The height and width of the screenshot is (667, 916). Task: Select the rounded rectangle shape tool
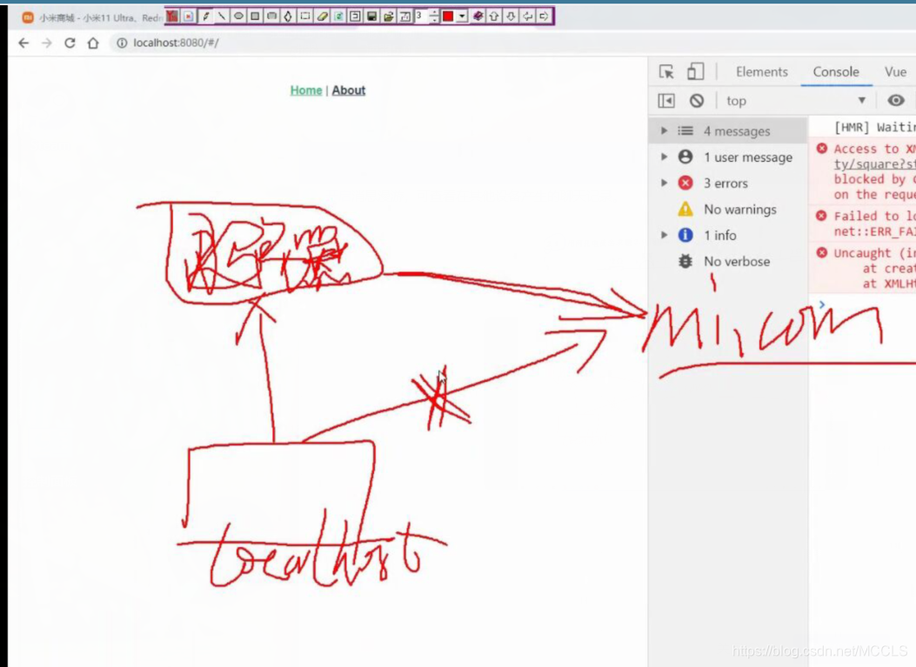tap(271, 17)
